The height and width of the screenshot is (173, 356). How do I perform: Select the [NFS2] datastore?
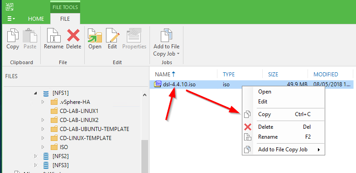coord(60,156)
